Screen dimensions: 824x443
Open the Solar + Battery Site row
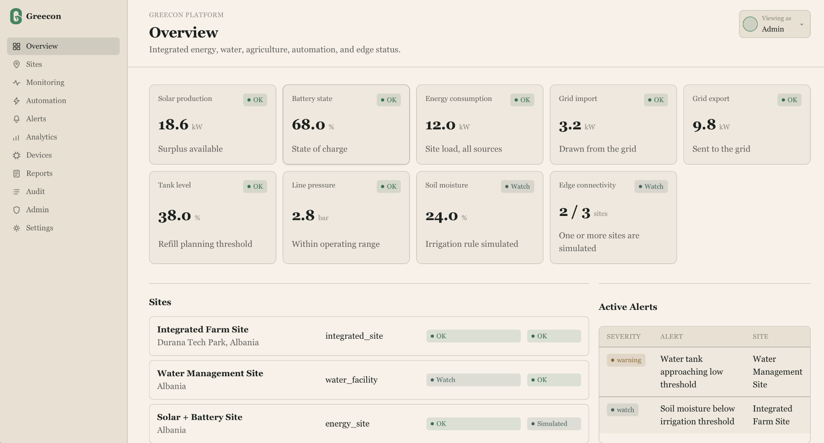coord(369,423)
